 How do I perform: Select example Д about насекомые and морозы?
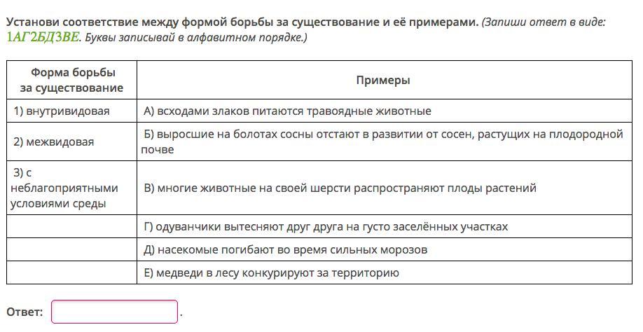285,249
